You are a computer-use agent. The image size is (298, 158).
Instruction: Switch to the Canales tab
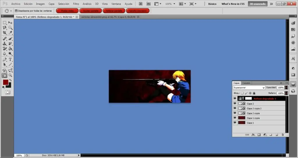pos(246,83)
